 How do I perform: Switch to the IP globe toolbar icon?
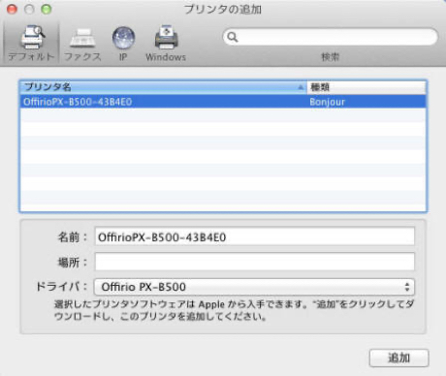(123, 44)
